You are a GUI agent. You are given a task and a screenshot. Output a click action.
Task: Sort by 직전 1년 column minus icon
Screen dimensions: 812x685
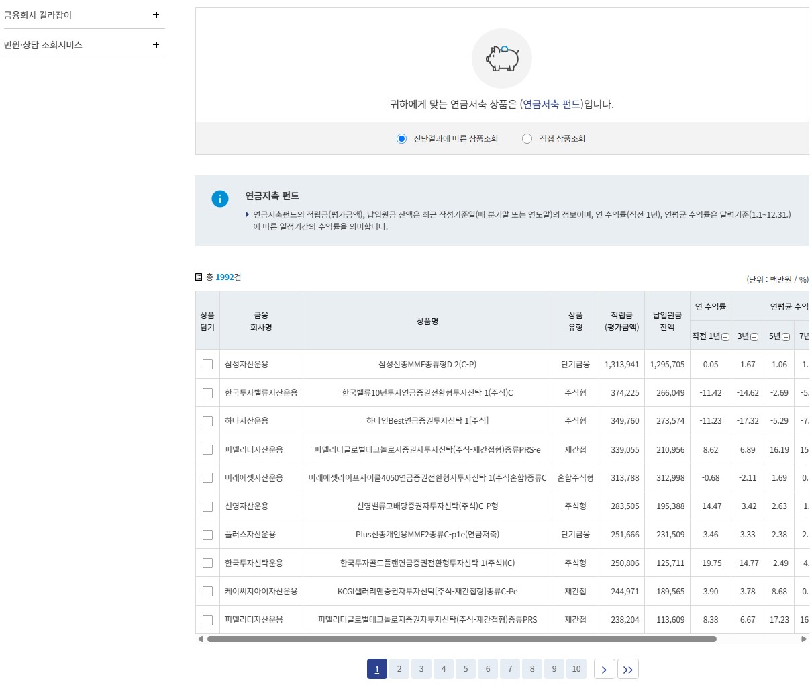[x=725, y=336]
